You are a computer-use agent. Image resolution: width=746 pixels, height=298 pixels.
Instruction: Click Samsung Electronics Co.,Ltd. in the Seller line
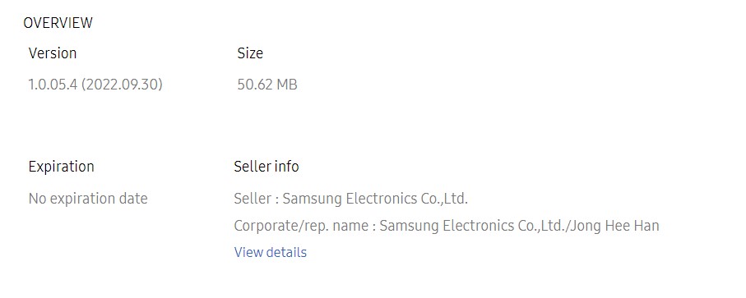pyautogui.click(x=375, y=199)
